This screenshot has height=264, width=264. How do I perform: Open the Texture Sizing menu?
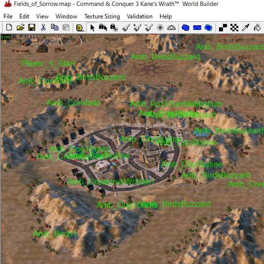pyautogui.click(x=102, y=16)
